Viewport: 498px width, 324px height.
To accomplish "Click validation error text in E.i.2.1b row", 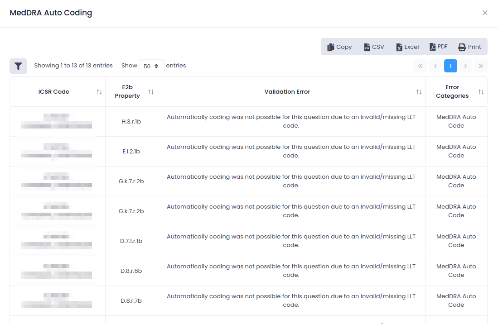I will tap(291, 151).
